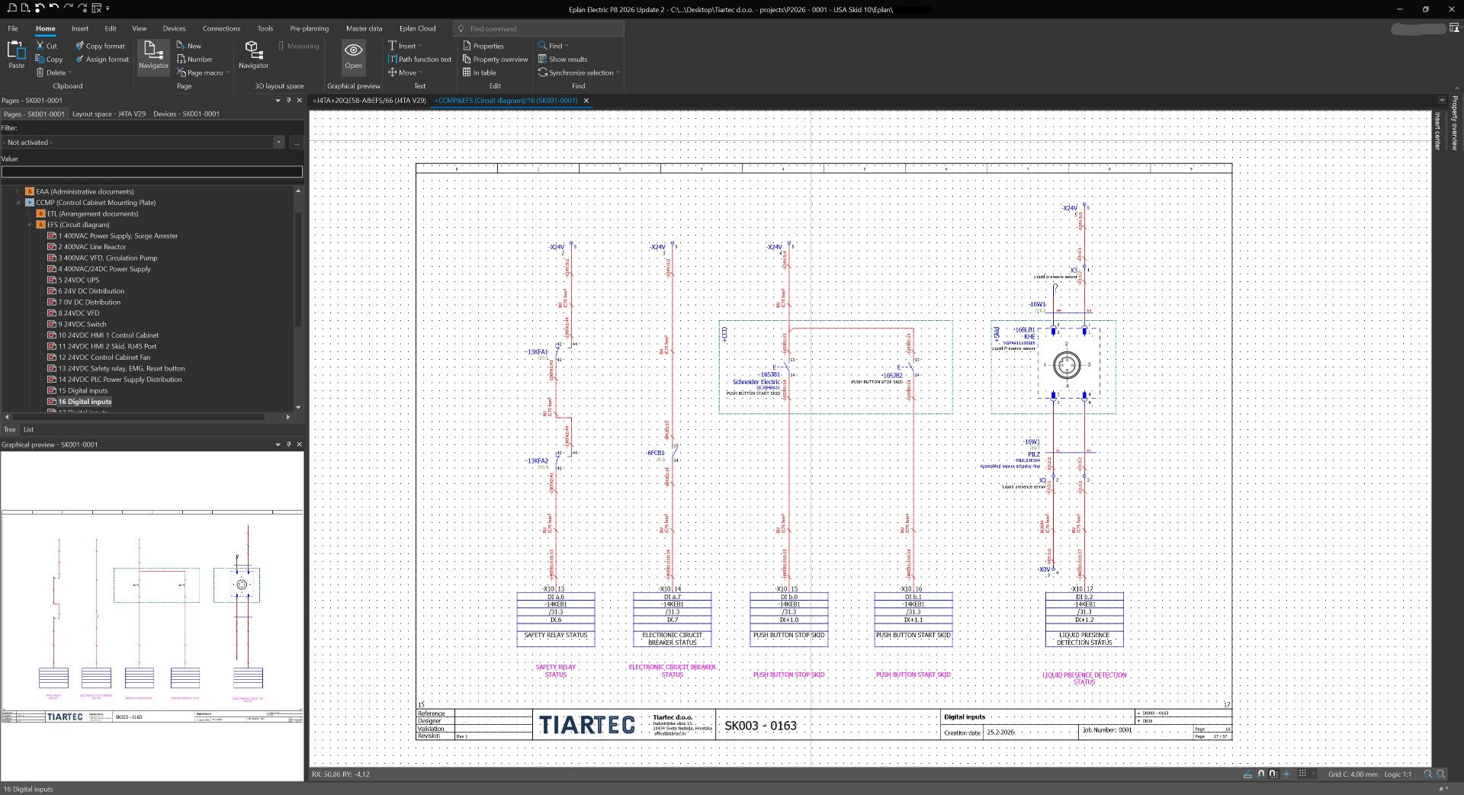
Task: Choose the Assign format tool
Action: pyautogui.click(x=102, y=59)
